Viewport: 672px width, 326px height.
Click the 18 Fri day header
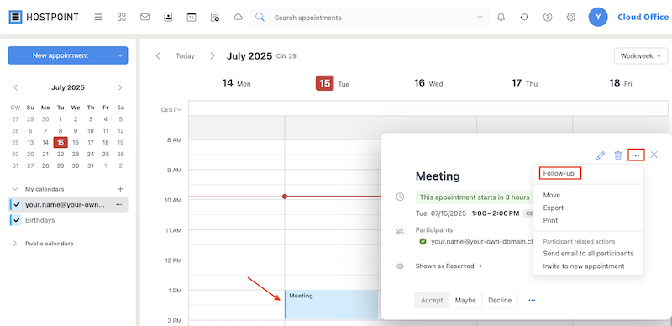(620, 83)
